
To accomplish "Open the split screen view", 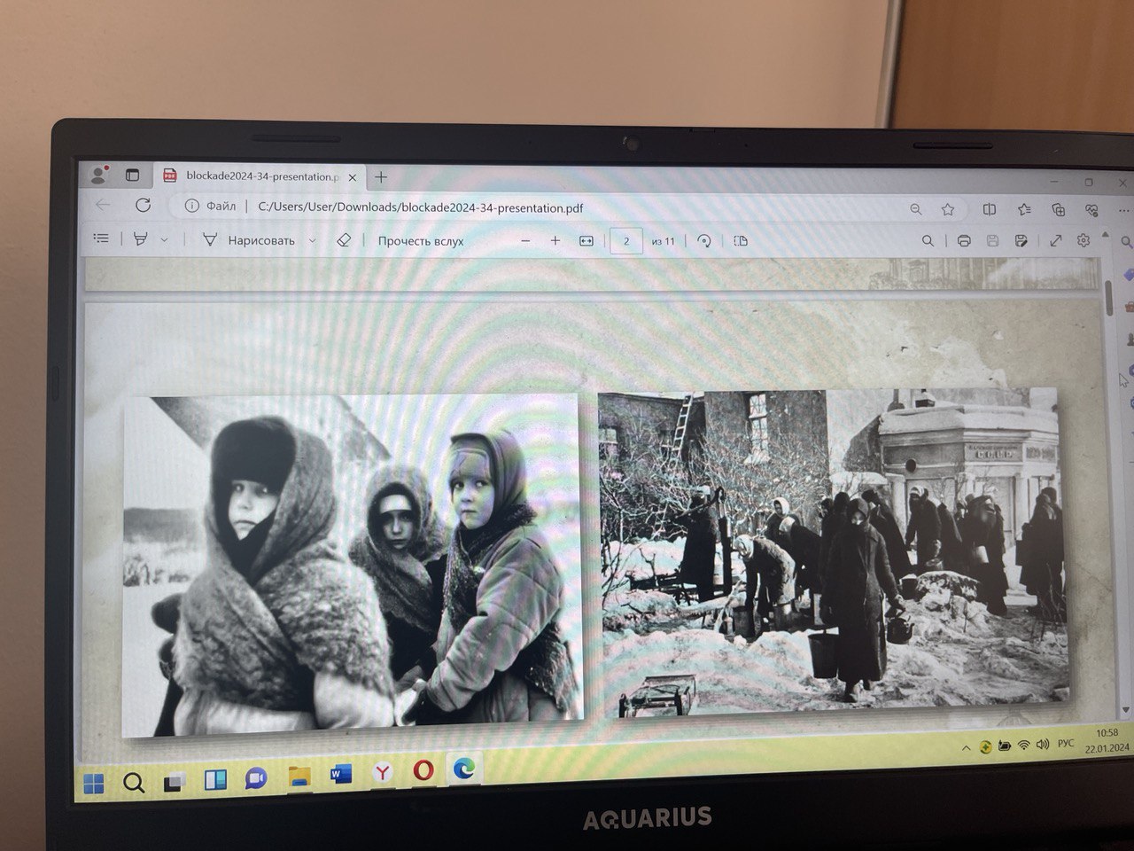I will coord(990,209).
